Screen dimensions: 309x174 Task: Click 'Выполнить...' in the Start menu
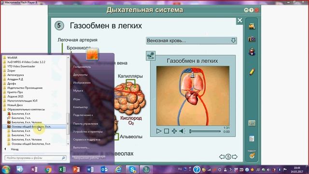tap(81, 147)
